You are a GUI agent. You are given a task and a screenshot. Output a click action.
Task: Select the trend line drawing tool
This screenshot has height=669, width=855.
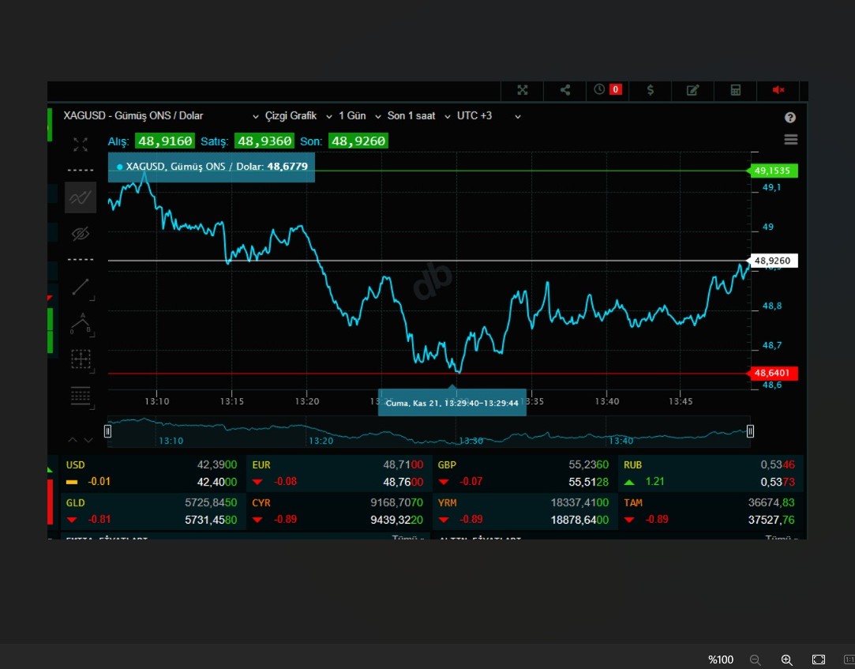[x=81, y=288]
